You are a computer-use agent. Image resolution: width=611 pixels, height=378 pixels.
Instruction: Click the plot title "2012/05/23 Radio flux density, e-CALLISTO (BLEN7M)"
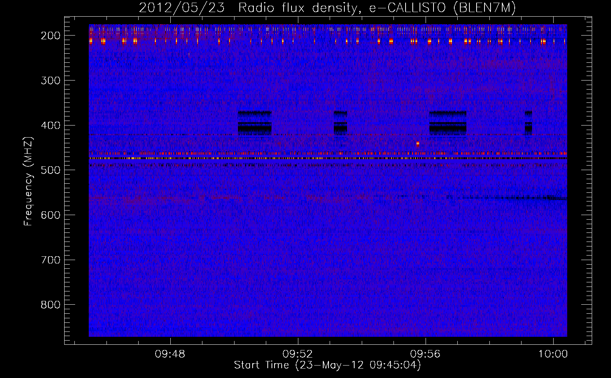tap(327, 8)
